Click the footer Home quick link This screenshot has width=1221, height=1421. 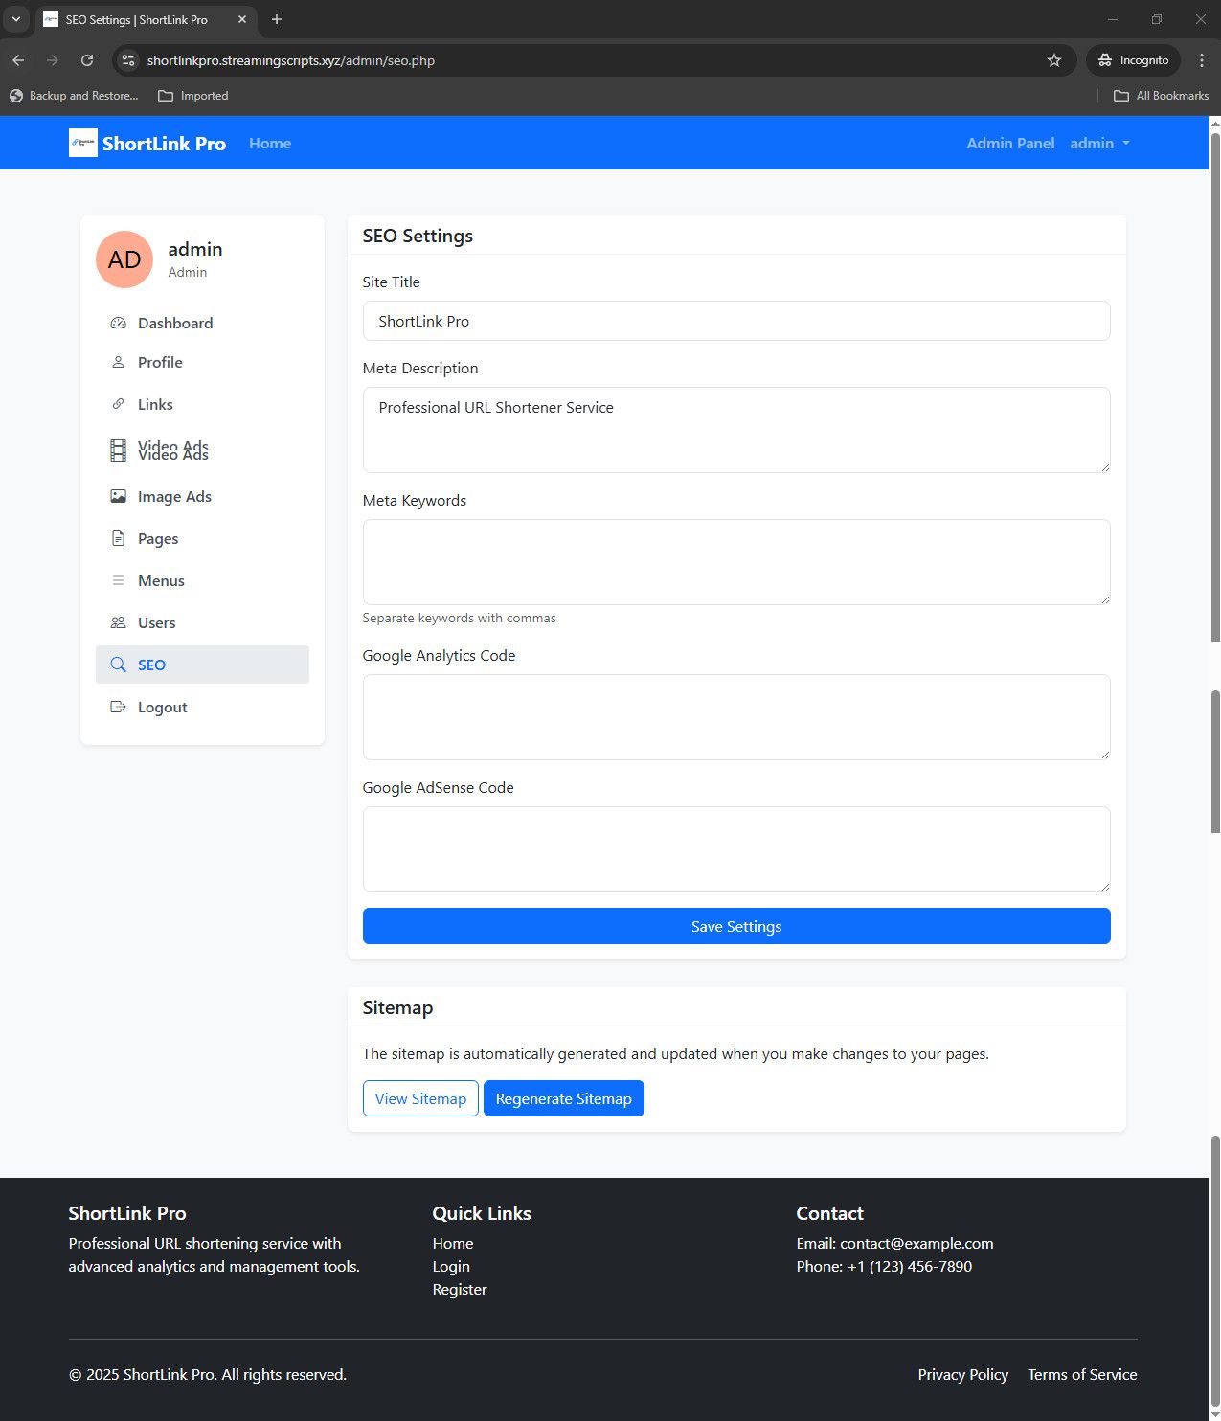[x=453, y=1243]
